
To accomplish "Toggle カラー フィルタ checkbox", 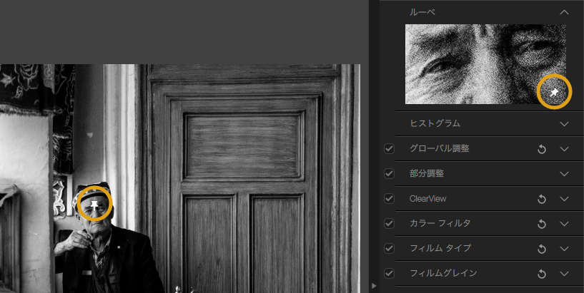I will pyautogui.click(x=389, y=224).
